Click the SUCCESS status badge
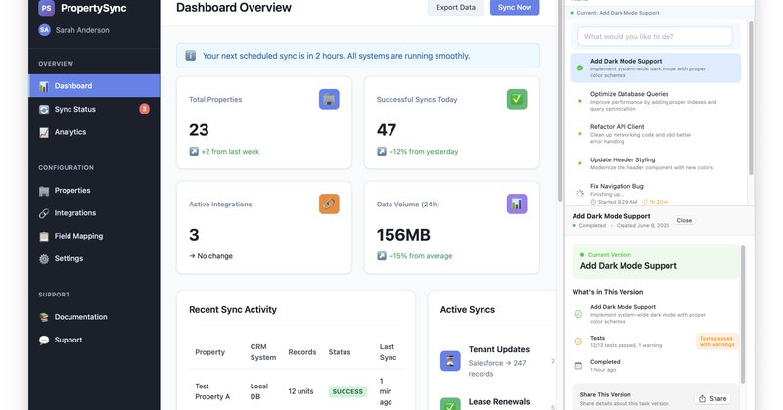This screenshot has width=783, height=410. tap(347, 391)
